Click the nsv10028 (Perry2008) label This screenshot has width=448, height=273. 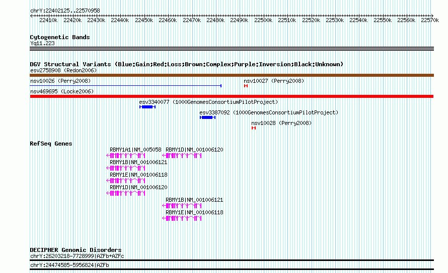click(x=281, y=123)
